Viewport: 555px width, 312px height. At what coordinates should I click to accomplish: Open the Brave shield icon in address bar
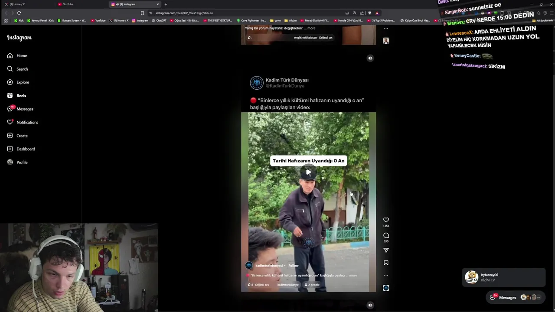[x=369, y=13]
